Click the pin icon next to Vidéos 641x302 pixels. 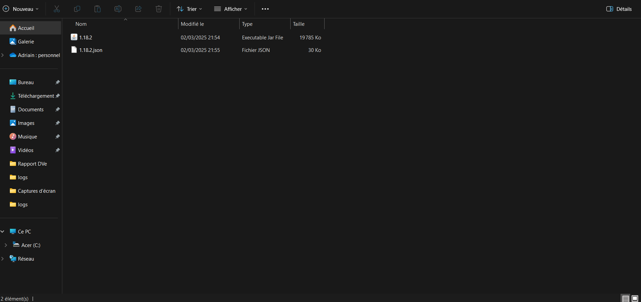[x=57, y=150]
